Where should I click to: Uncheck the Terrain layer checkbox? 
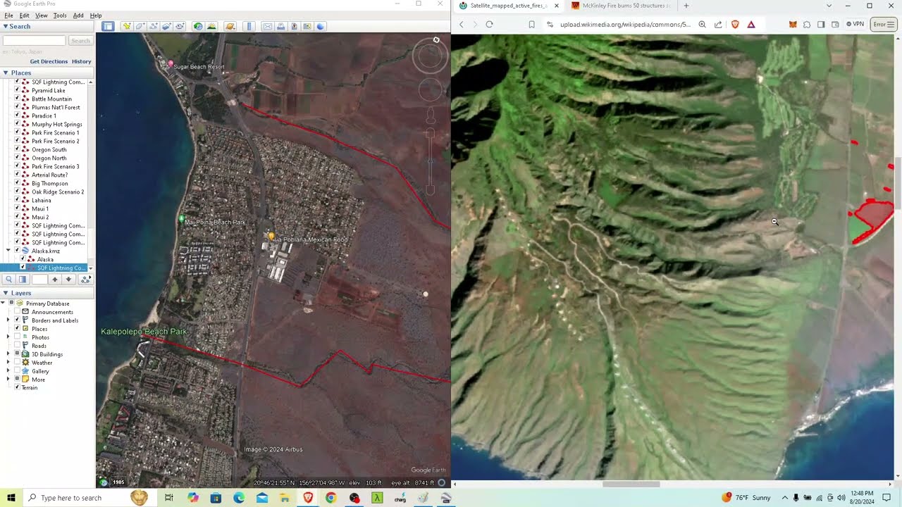click(18, 388)
